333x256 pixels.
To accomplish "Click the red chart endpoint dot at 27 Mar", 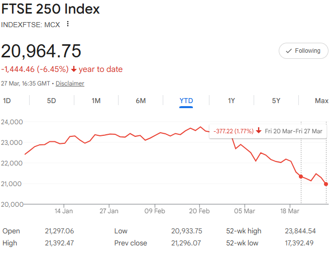I will click(326, 184).
